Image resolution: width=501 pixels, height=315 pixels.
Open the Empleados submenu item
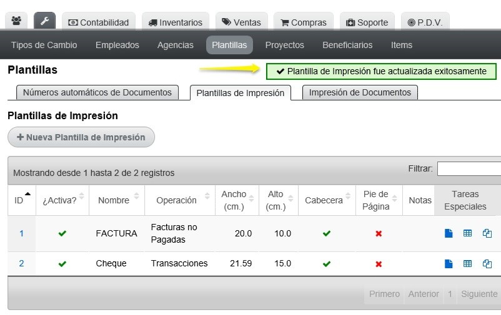point(117,45)
